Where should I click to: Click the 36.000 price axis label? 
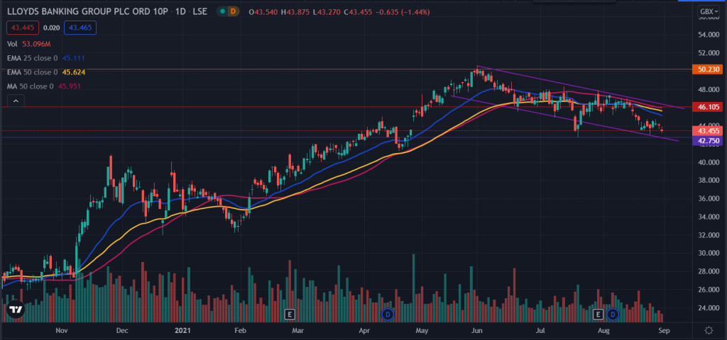(709, 198)
